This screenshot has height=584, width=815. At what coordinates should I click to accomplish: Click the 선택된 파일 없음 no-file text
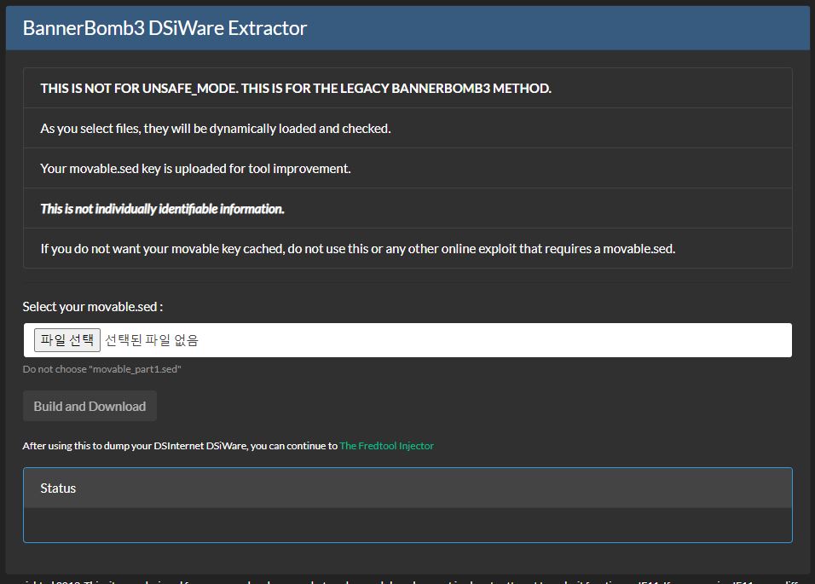152,340
